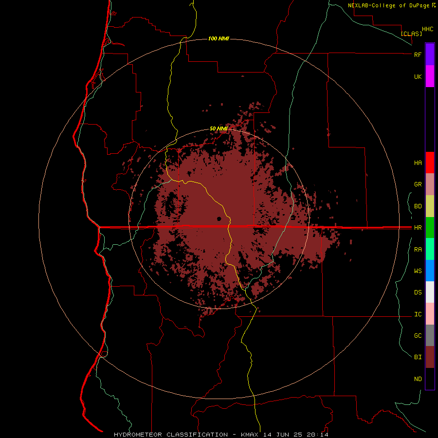
Task: Click the GR legend label
Action: tap(418, 184)
